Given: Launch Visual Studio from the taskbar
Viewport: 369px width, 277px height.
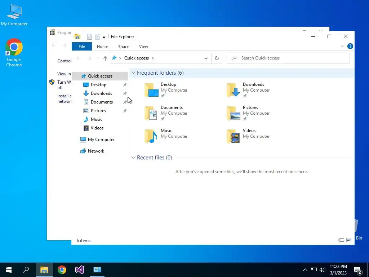Looking at the screenshot, I should point(80,270).
